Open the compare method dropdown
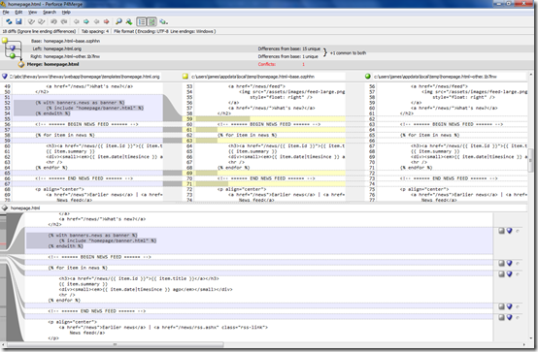This screenshot has width=538, height=352. [163, 21]
